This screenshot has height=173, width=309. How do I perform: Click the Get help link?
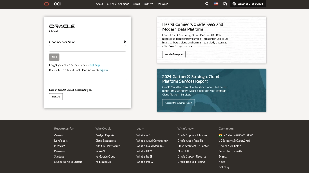click(95, 65)
